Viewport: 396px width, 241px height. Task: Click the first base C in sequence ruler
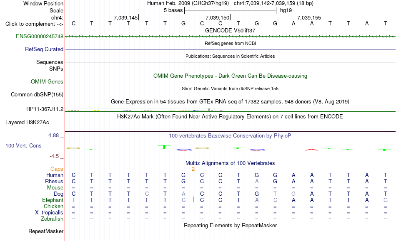coord(73,23)
